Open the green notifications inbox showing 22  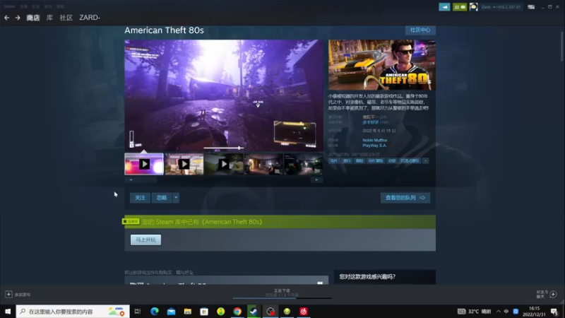point(460,7)
